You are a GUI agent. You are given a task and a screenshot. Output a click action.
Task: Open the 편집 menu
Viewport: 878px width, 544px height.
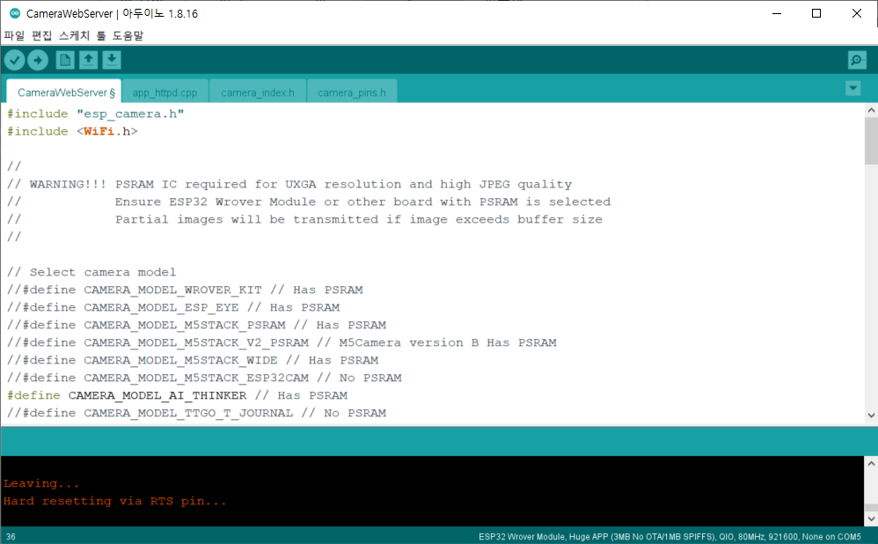coord(41,35)
